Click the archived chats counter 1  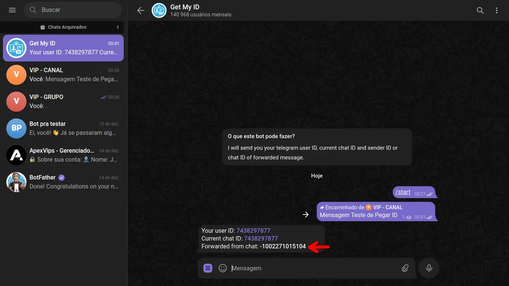(x=118, y=27)
